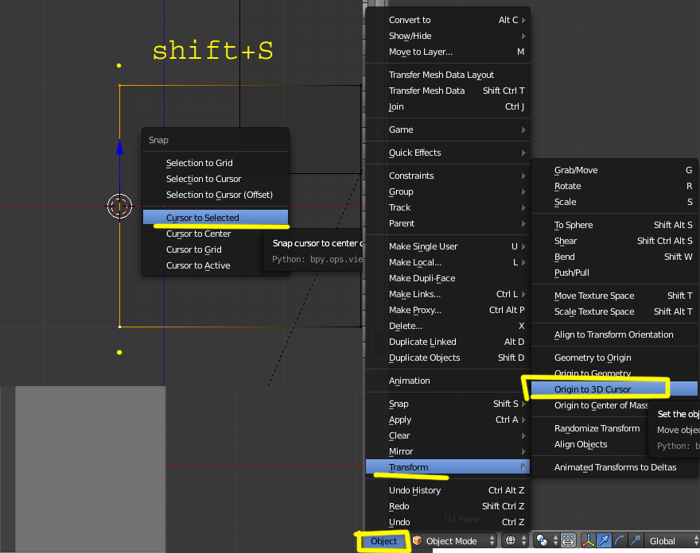Click Delete... in Object menu
The height and width of the screenshot is (553, 700).
[x=448, y=326]
